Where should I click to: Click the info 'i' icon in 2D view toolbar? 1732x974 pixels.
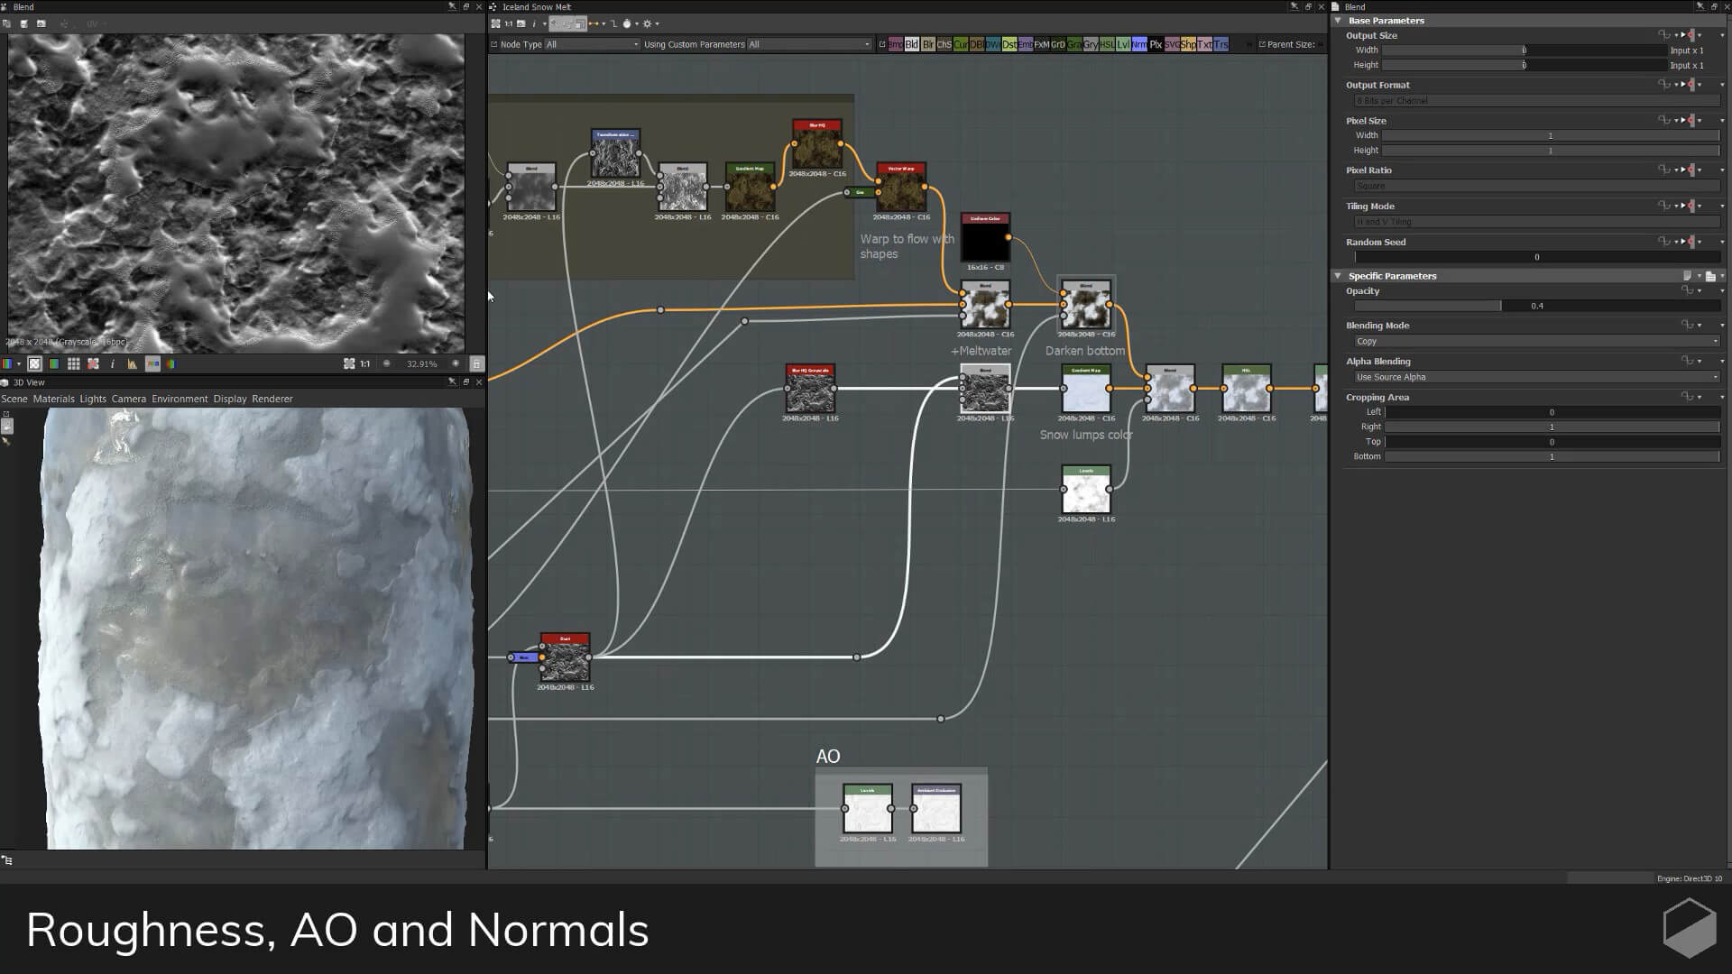pos(113,364)
